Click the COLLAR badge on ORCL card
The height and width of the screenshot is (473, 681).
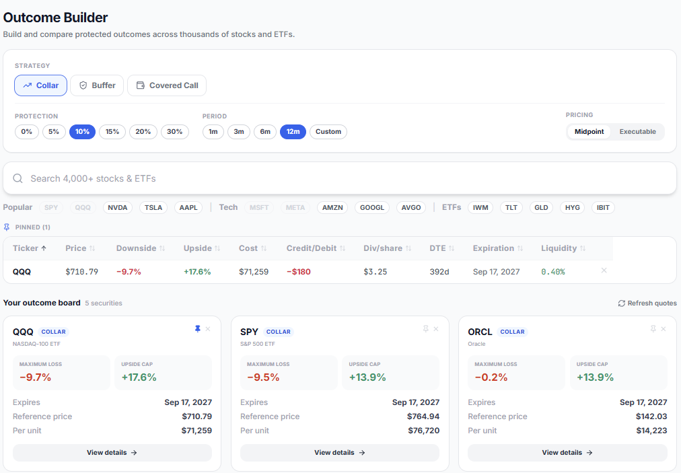click(x=513, y=332)
